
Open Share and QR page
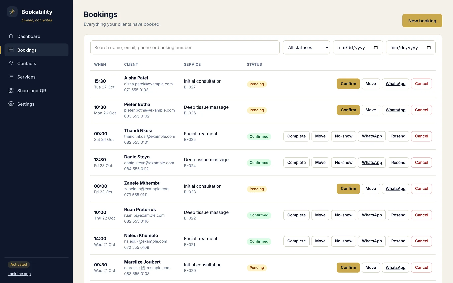click(x=36, y=90)
